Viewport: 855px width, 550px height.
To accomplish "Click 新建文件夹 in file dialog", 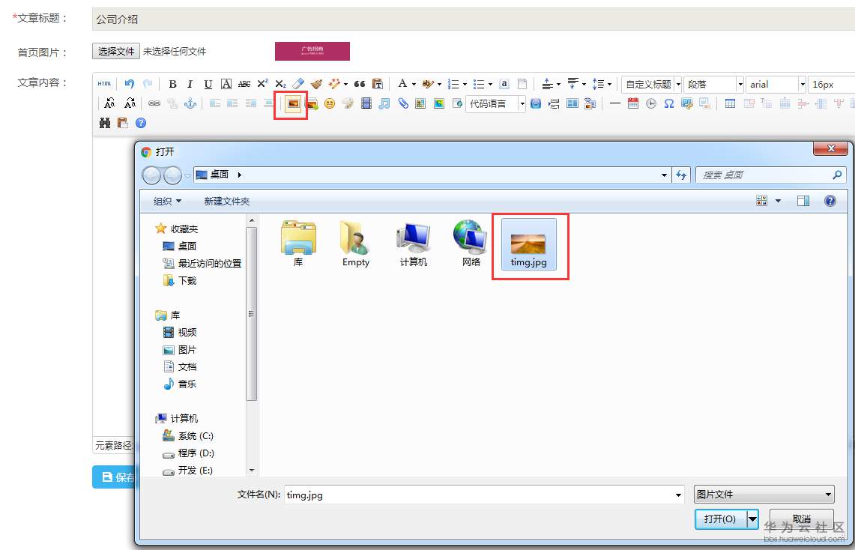I will 227,202.
